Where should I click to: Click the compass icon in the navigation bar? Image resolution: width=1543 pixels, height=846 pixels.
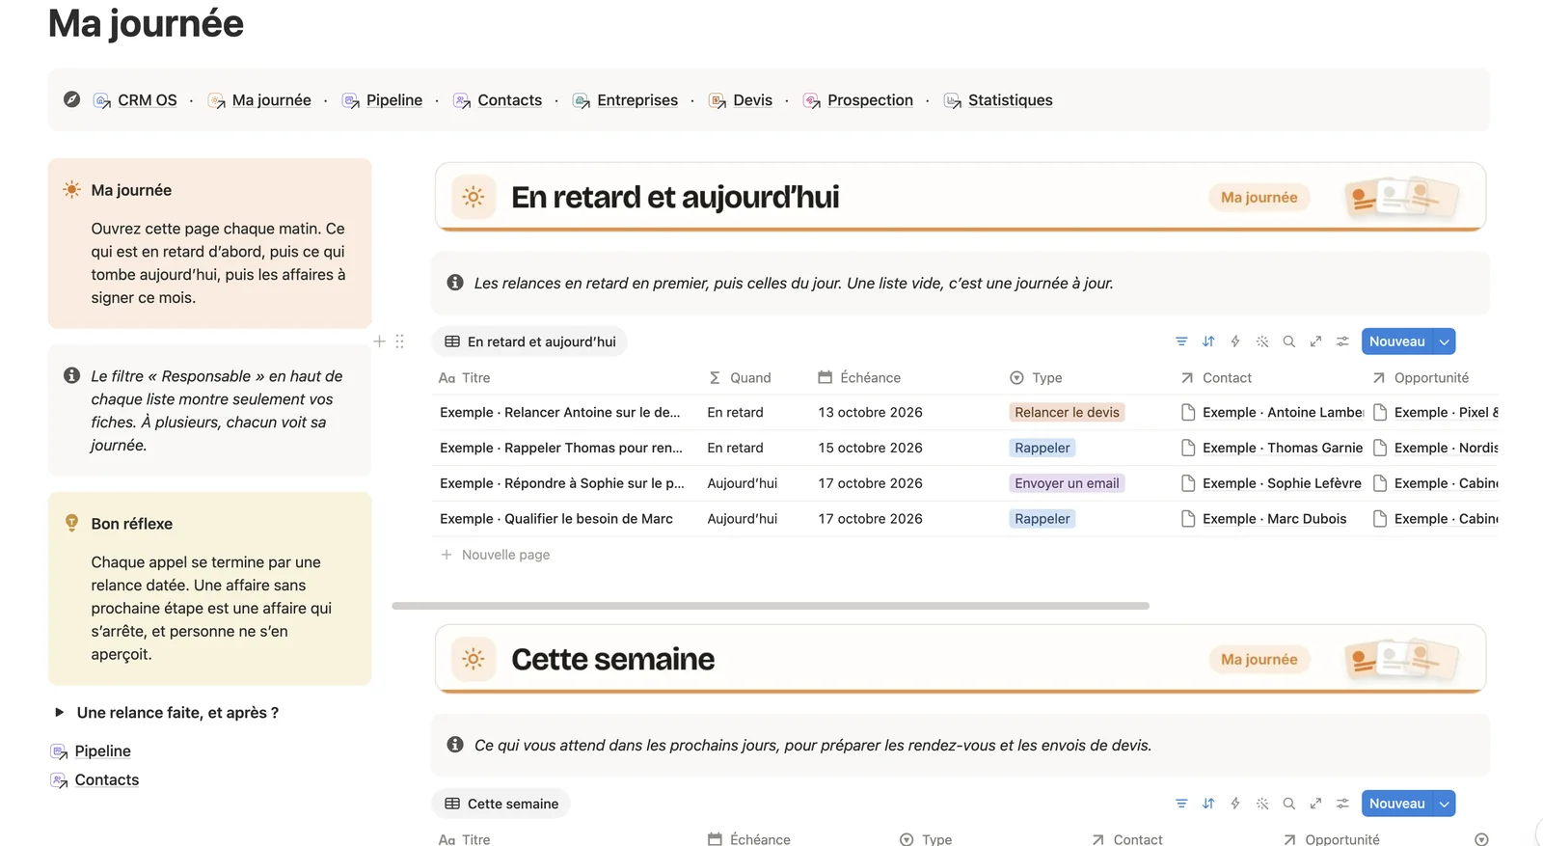(x=71, y=99)
